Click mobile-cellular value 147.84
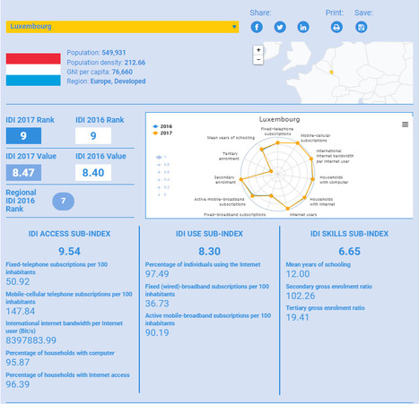 click(21, 312)
